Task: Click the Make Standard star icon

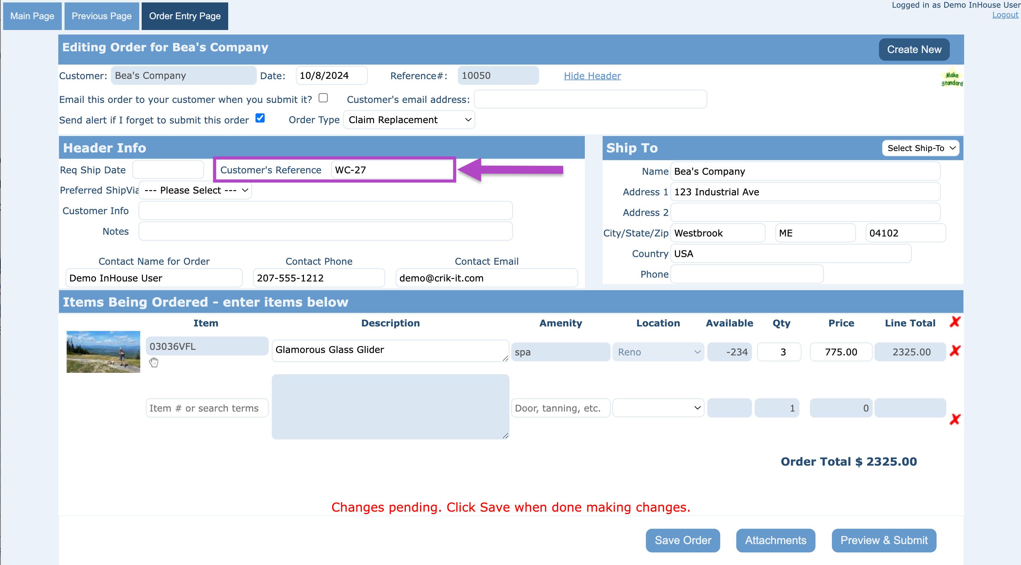Action: (x=952, y=78)
